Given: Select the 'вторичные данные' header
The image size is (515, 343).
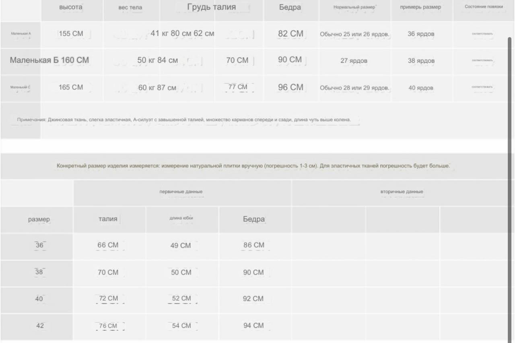Looking at the screenshot, I should pyautogui.click(x=402, y=192).
